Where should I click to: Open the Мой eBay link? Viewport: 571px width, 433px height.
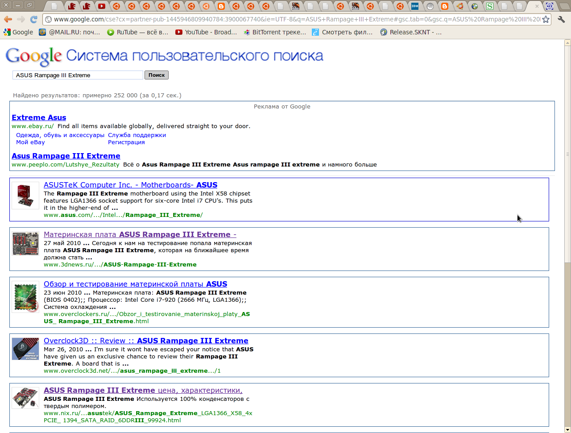click(30, 142)
